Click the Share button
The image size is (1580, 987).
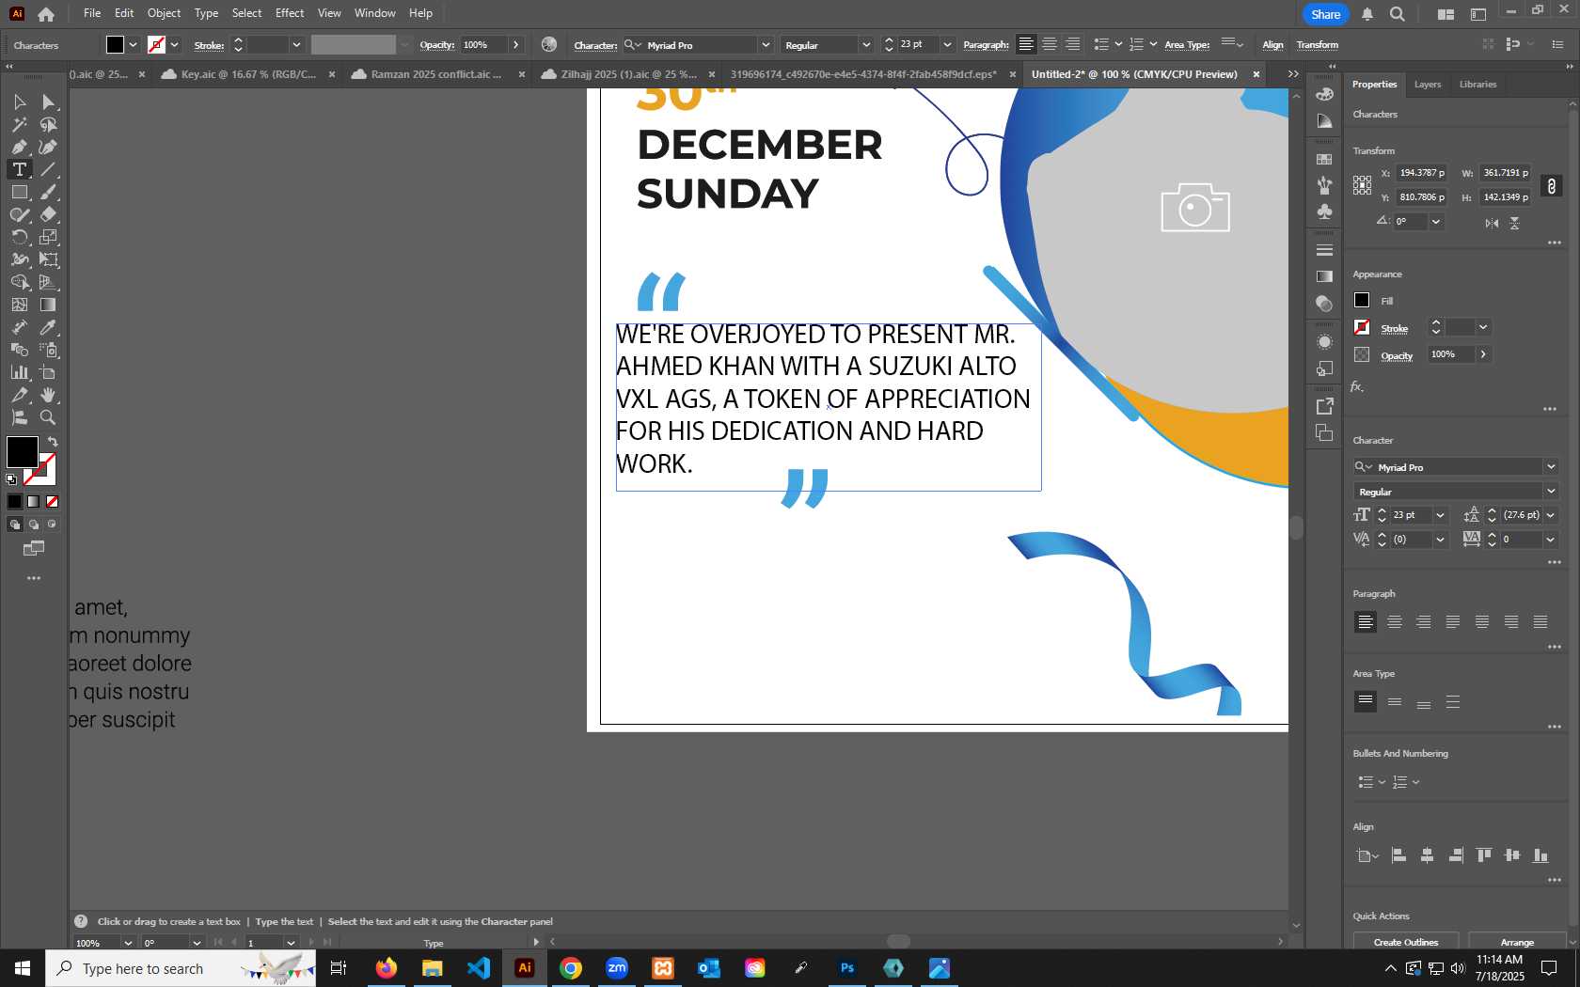[1325, 14]
